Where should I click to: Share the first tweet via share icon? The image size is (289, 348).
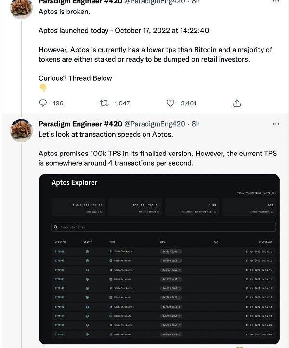click(x=236, y=103)
